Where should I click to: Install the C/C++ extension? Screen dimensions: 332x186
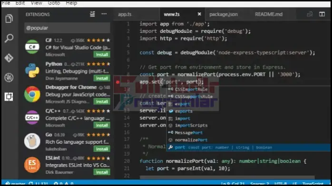102,125
